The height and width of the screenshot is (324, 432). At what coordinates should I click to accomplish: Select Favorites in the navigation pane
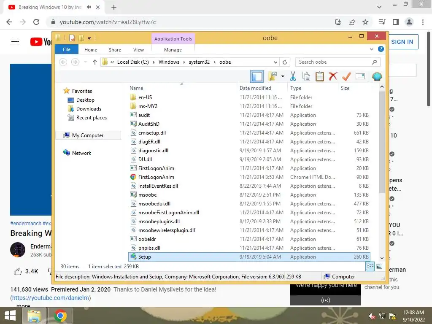[x=82, y=91]
